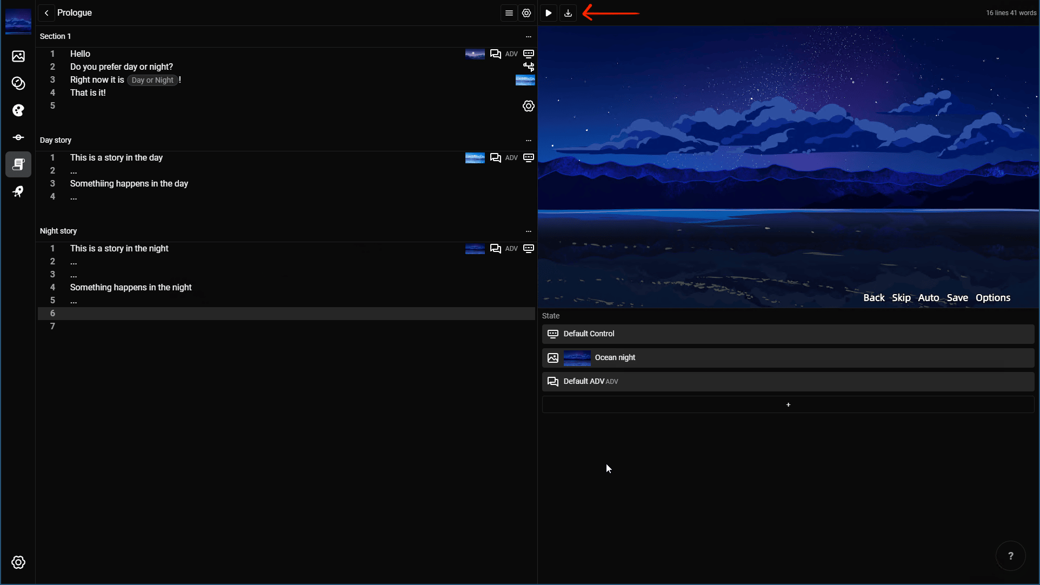Click the dialogue icon on Night story line 1

pyautogui.click(x=495, y=249)
